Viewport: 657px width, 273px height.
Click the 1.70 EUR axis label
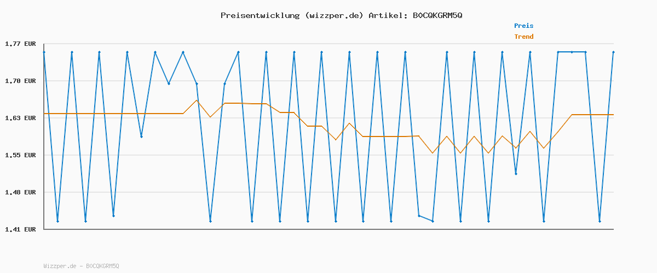[x=21, y=81]
